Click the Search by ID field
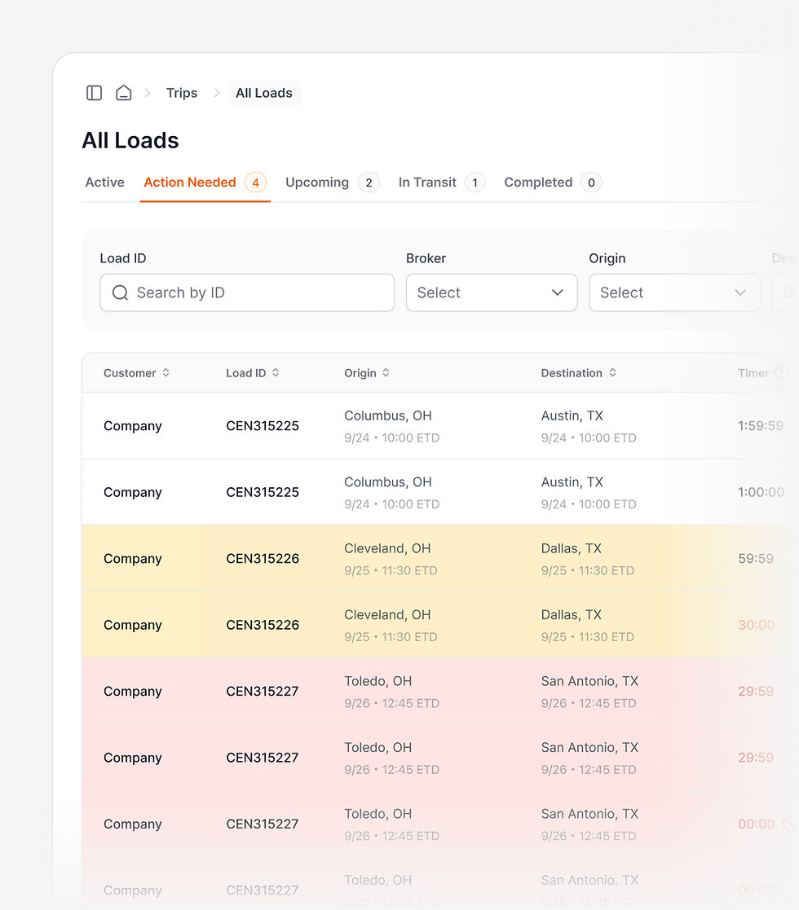The width and height of the screenshot is (799, 910). 247,292
